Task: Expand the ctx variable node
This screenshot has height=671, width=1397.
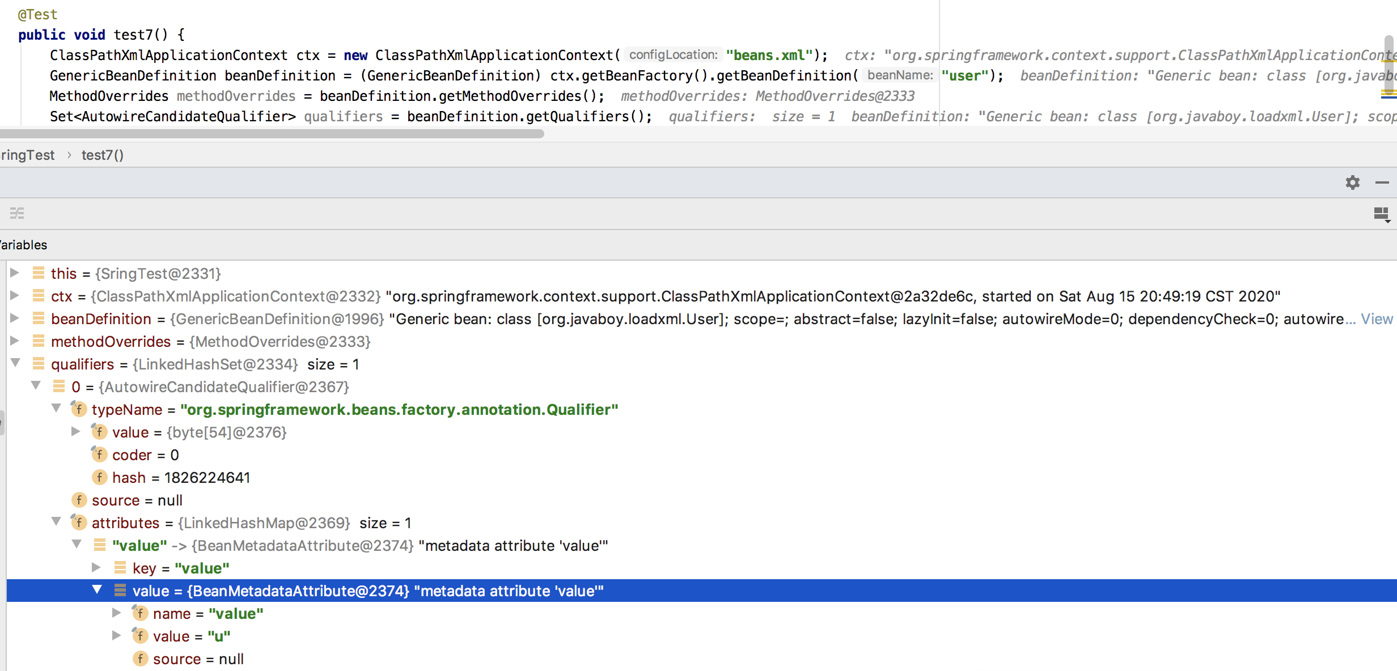Action: pos(15,296)
